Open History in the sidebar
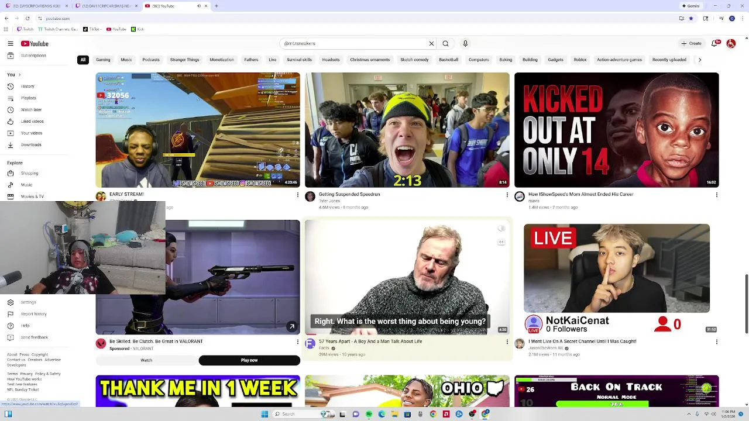Viewport: 749px width, 421px height. tap(27, 87)
